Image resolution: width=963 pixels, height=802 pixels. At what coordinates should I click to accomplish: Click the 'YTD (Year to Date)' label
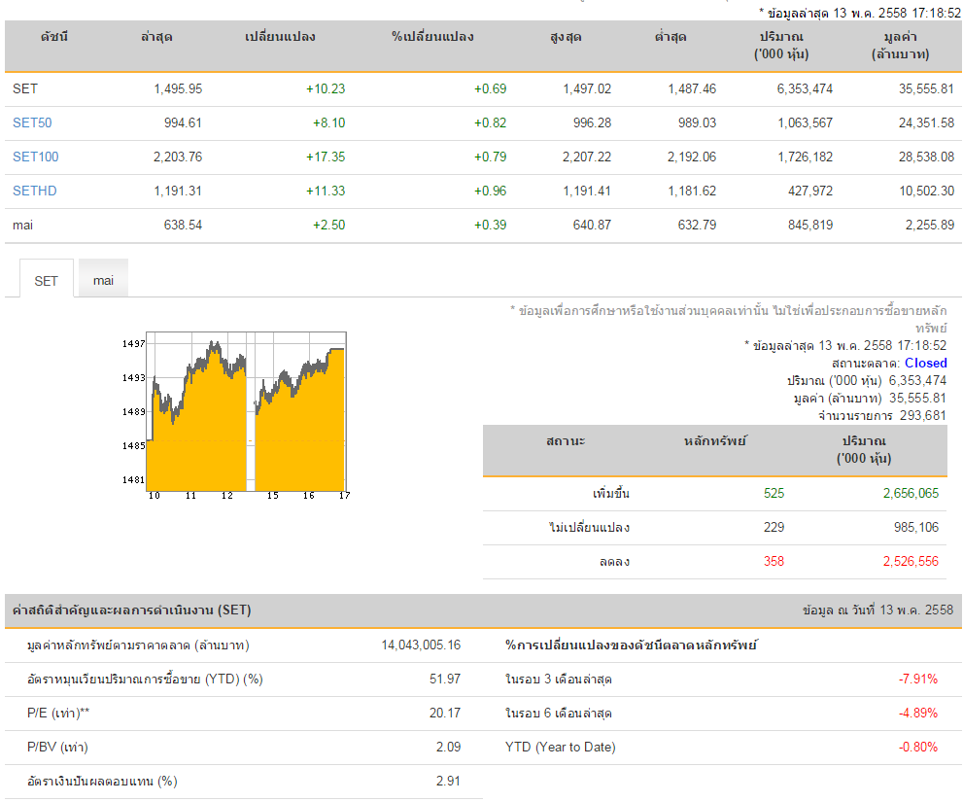pyautogui.click(x=560, y=748)
